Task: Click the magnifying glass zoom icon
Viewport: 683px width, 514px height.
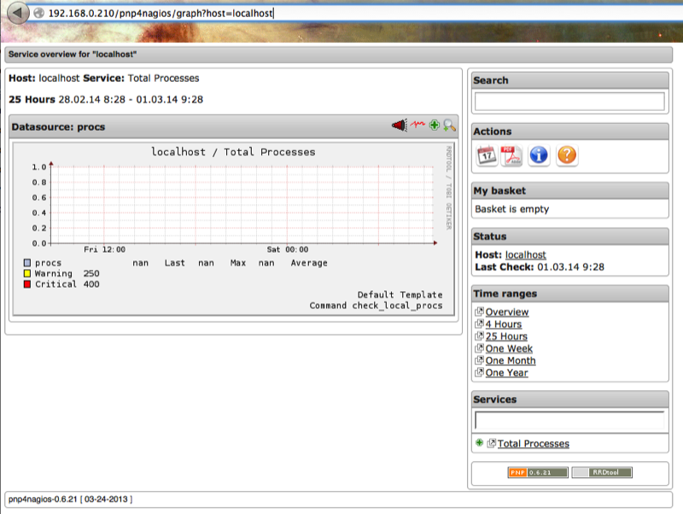Action: pos(449,126)
